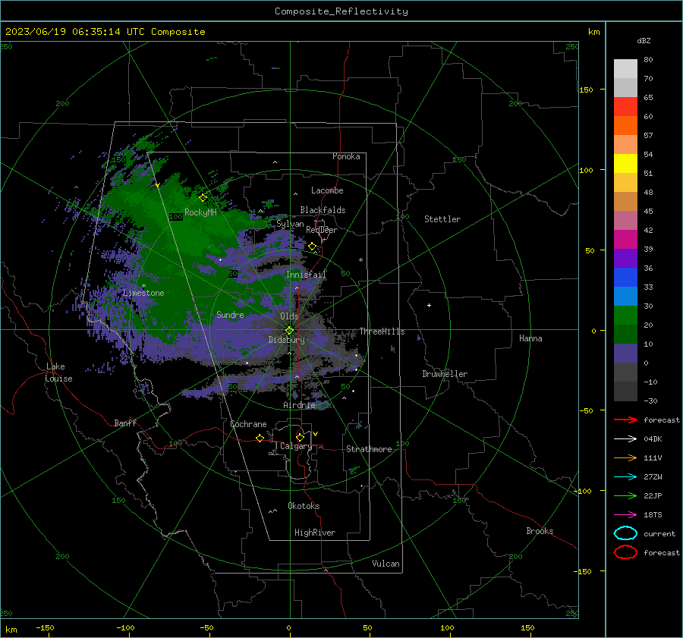The width and height of the screenshot is (683, 638).
Task: Click the Okotoks town label
Action: [x=304, y=506]
